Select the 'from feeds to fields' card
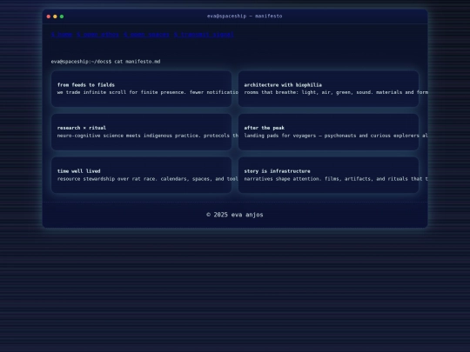This screenshot has height=352, width=470. coord(142,89)
